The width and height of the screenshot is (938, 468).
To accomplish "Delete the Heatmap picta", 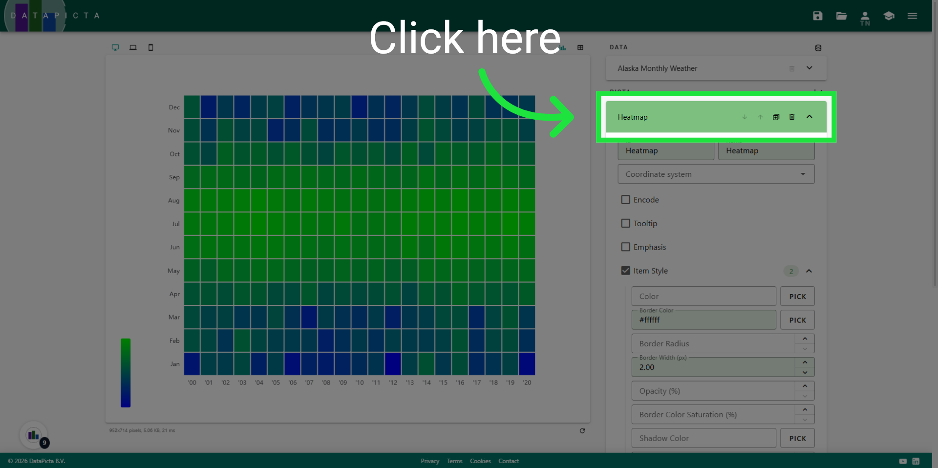I will 792,117.
